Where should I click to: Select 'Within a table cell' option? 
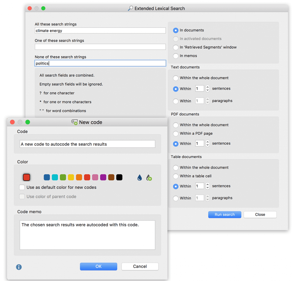coord(176,176)
